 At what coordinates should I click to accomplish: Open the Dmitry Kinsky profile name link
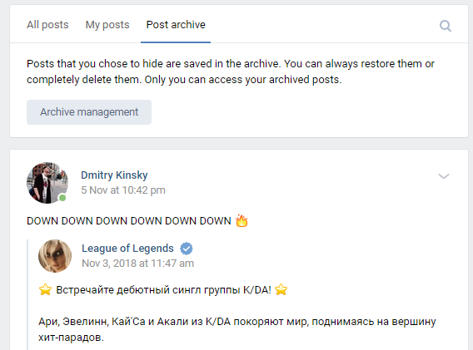coord(114,175)
